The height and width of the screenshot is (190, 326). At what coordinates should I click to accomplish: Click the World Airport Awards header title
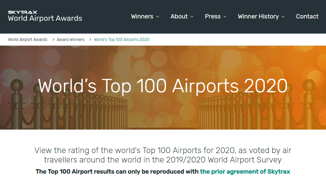(45, 18)
